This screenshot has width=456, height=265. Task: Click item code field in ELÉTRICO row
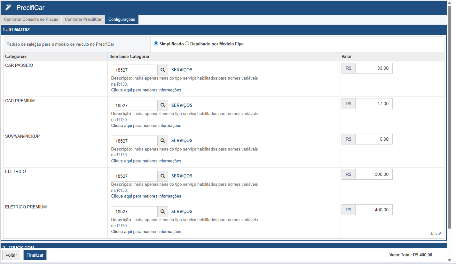tap(134, 176)
